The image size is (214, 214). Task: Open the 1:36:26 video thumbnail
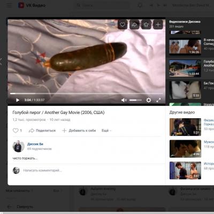tap(185, 47)
